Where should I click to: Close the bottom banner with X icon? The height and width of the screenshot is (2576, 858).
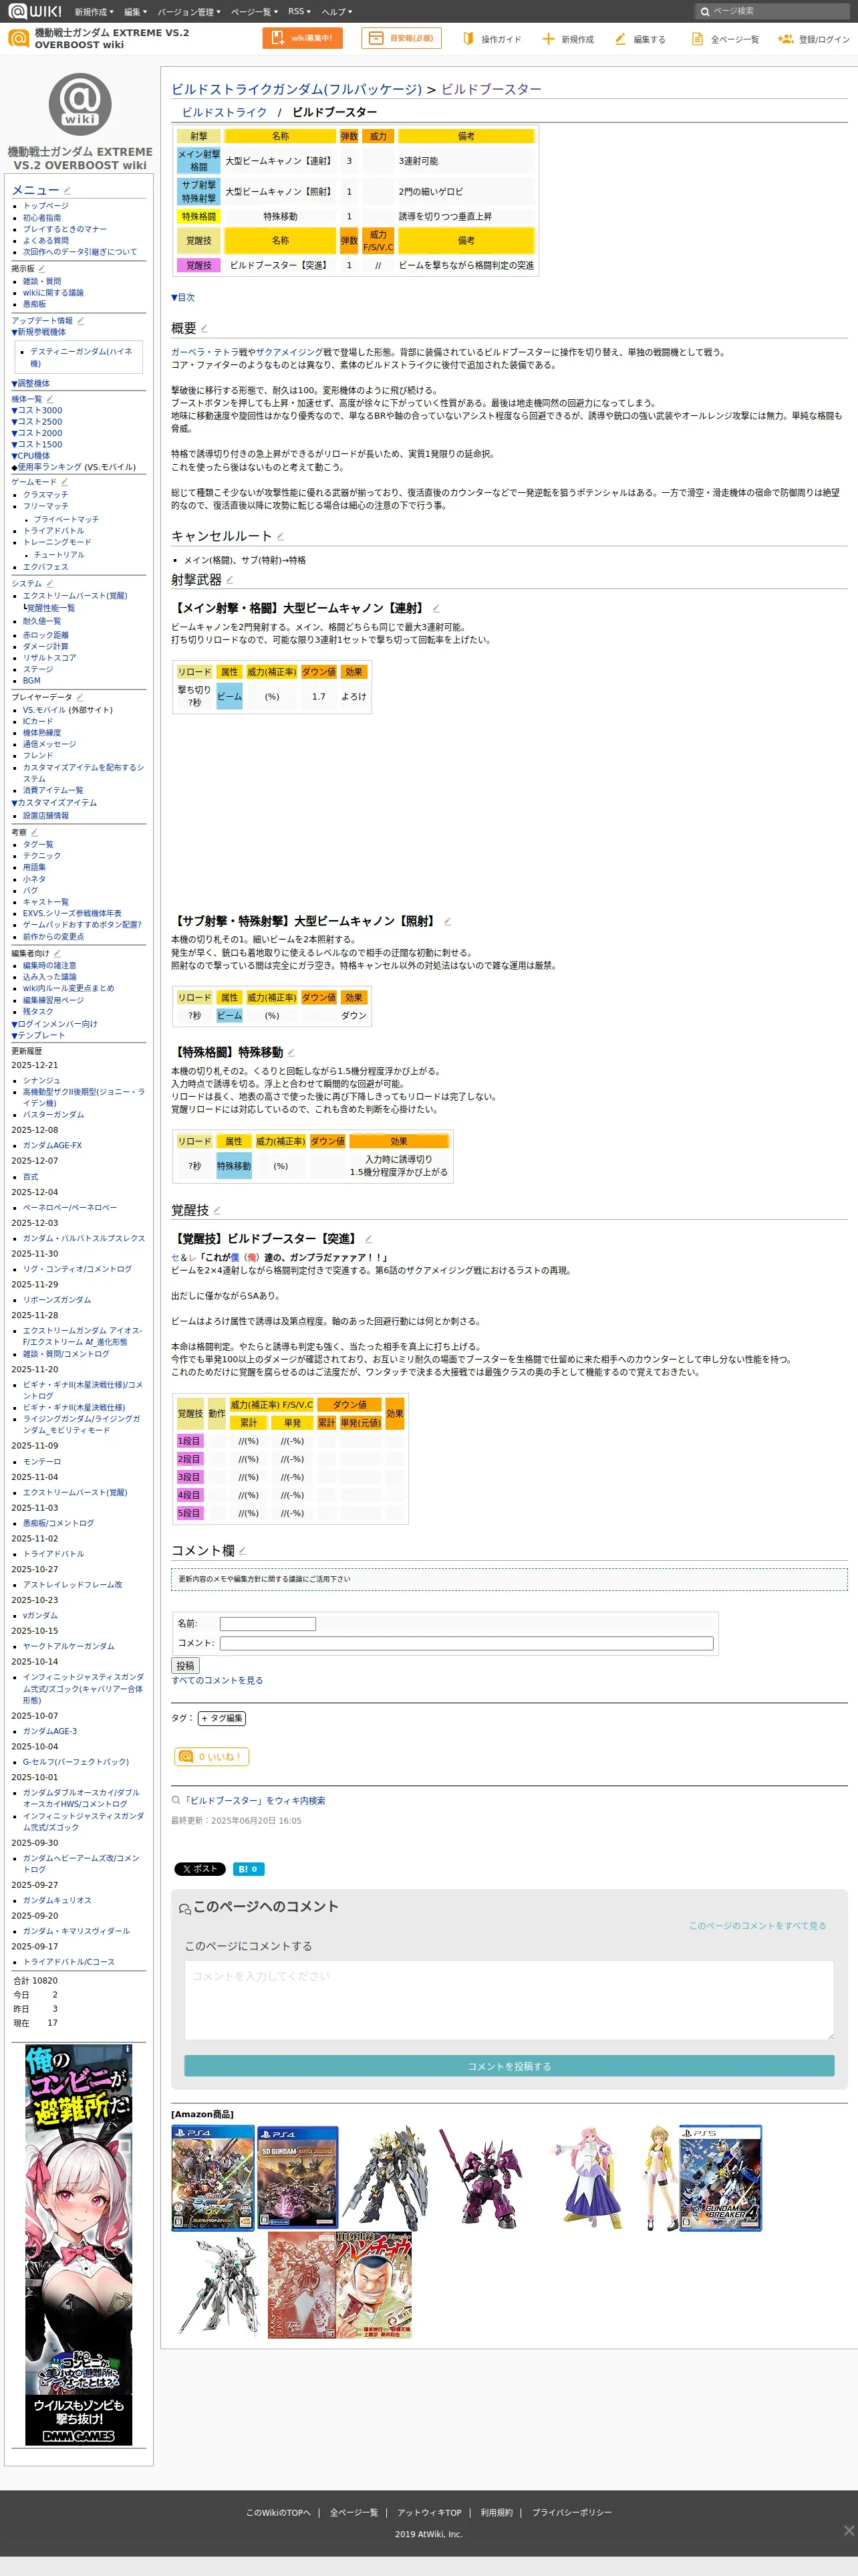[848, 2530]
